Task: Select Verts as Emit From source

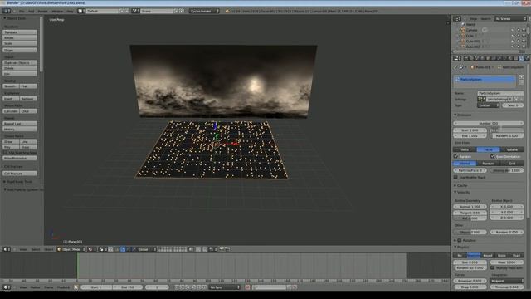Action: [x=465, y=149]
